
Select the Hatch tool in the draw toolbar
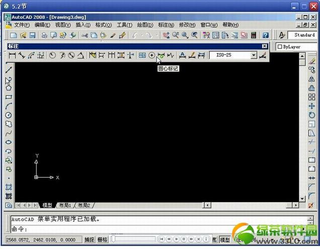(9, 187)
